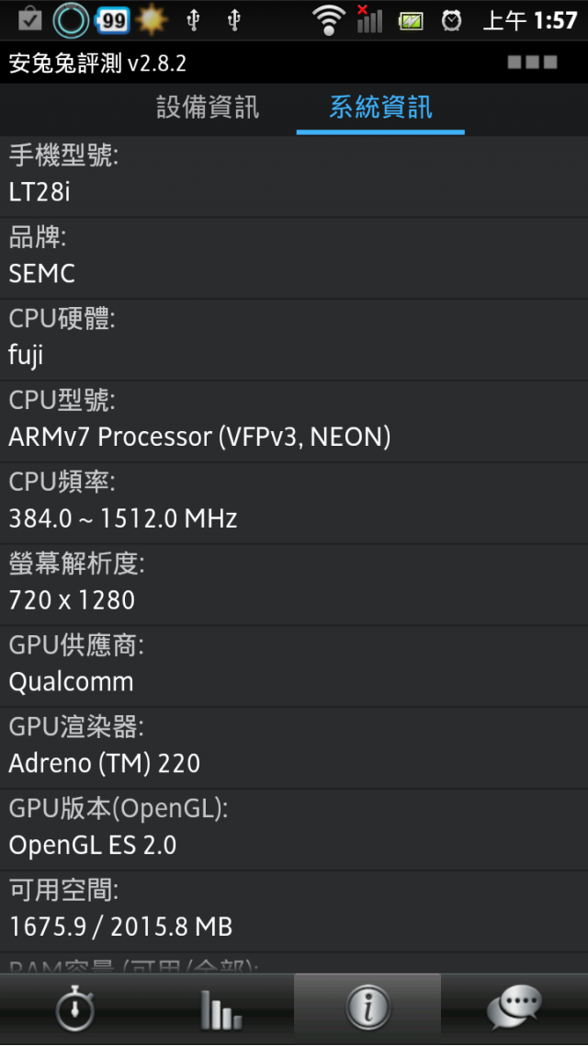Tap the sun weather notification icon
The height and width of the screenshot is (1046, 588).
[x=152, y=20]
